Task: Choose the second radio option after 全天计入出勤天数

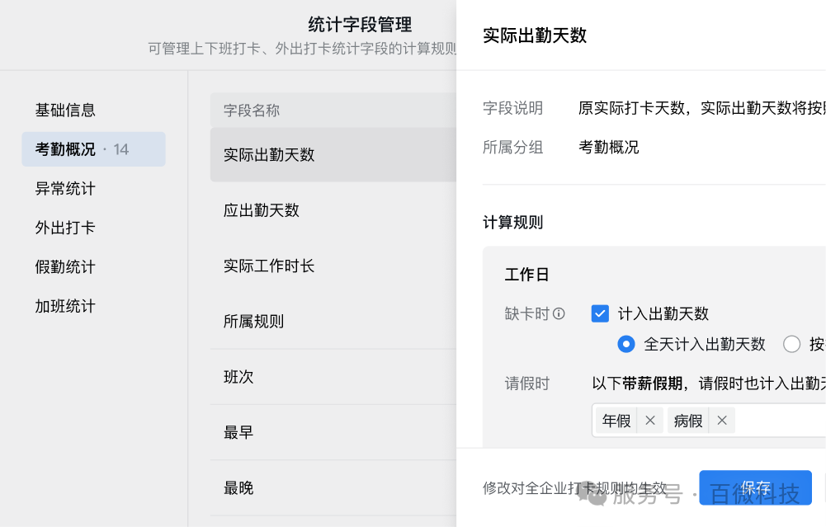Action: [x=791, y=344]
